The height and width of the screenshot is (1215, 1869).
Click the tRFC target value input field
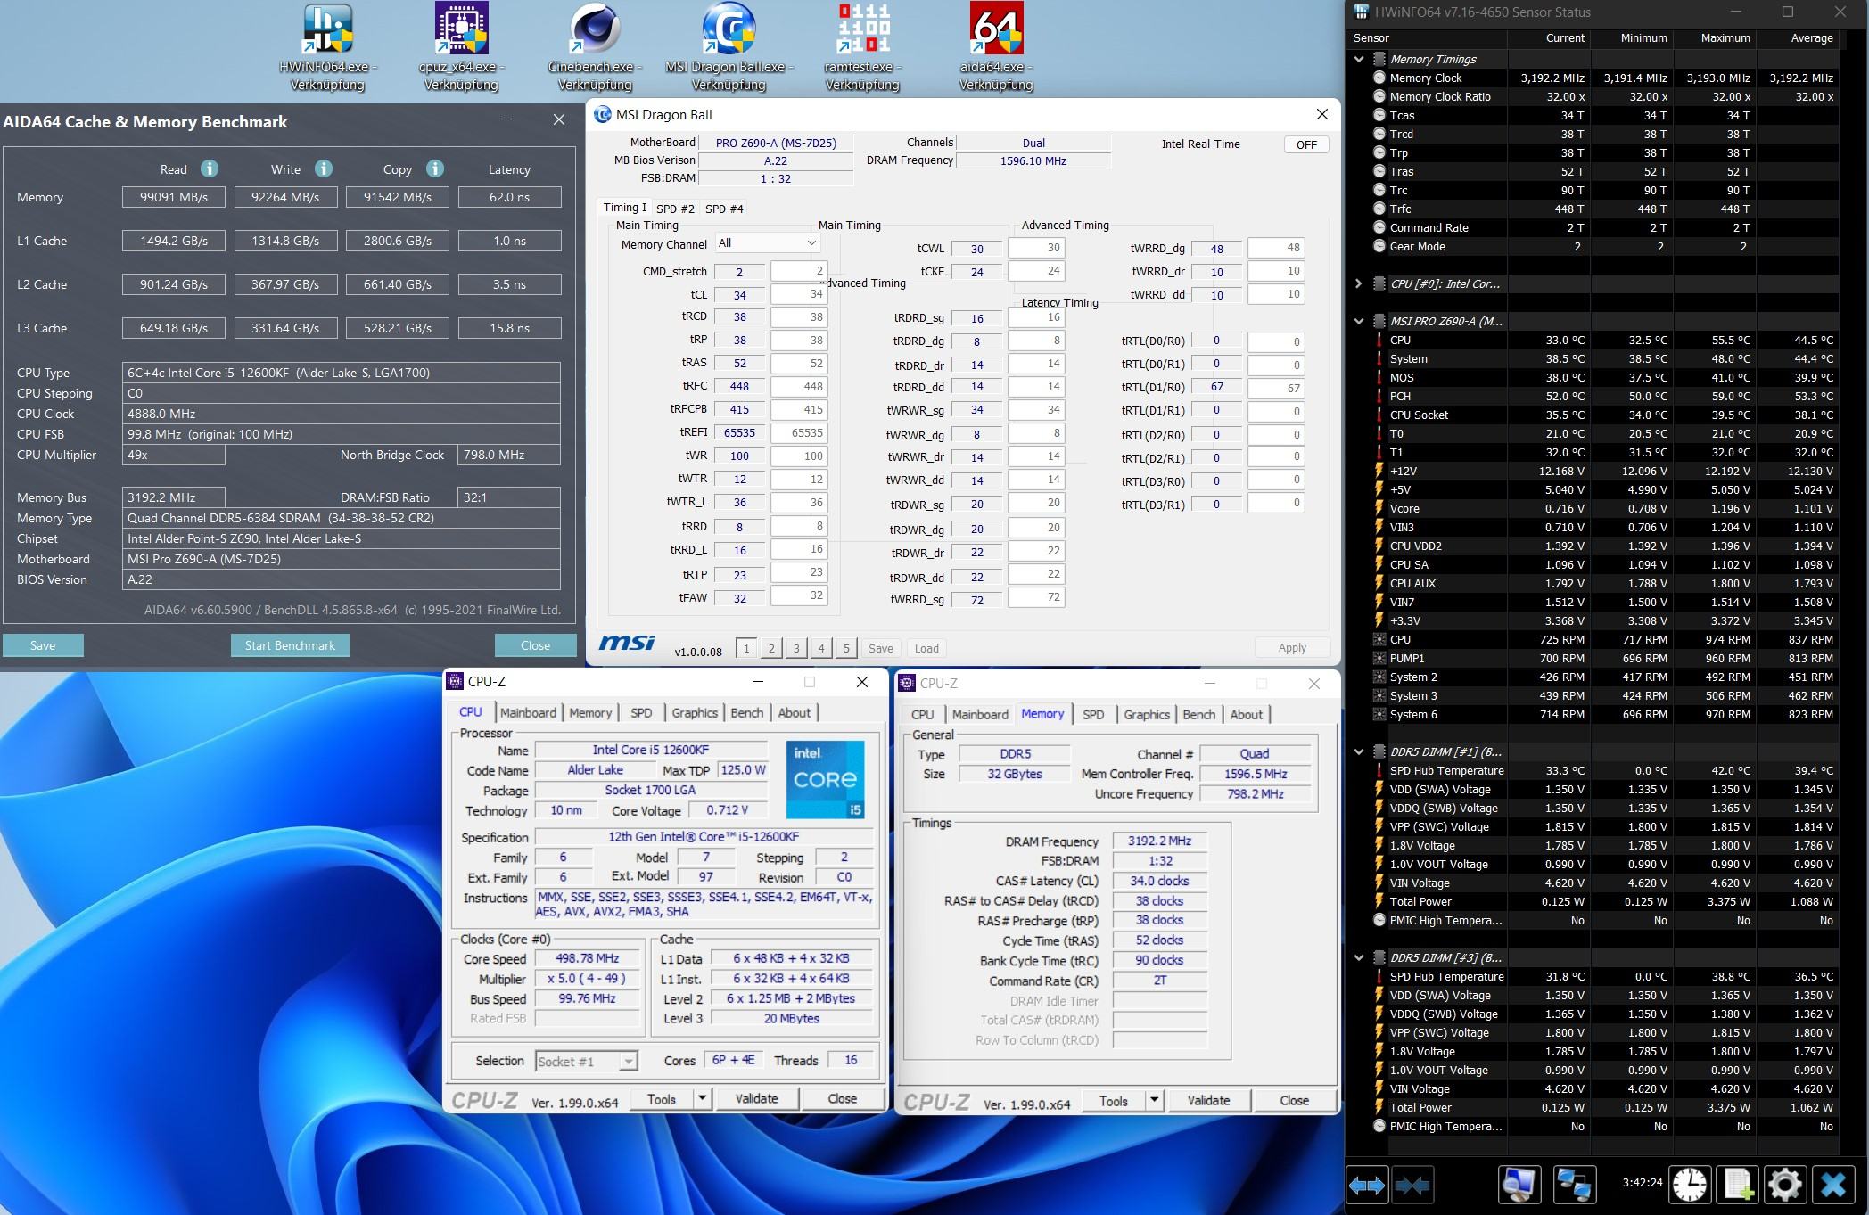coord(798,386)
